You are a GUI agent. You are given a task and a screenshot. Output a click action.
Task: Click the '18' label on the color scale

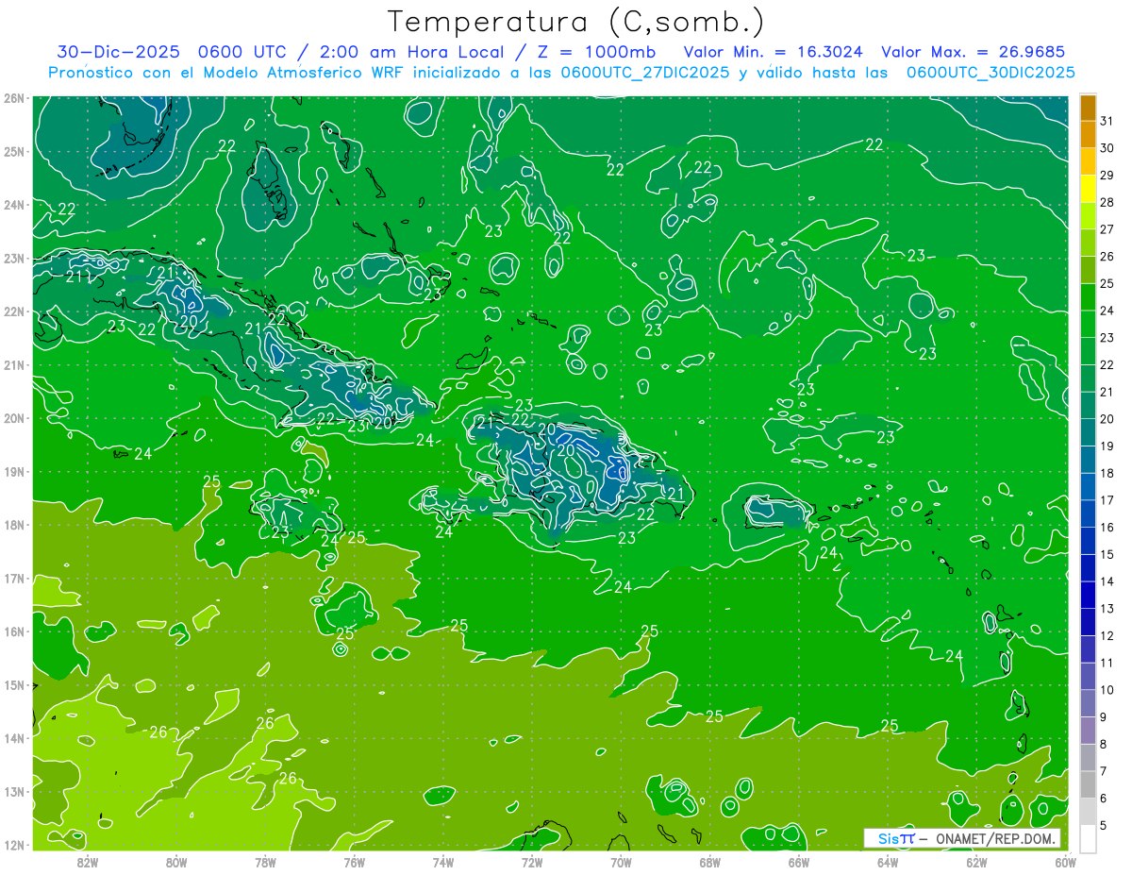click(x=1107, y=474)
